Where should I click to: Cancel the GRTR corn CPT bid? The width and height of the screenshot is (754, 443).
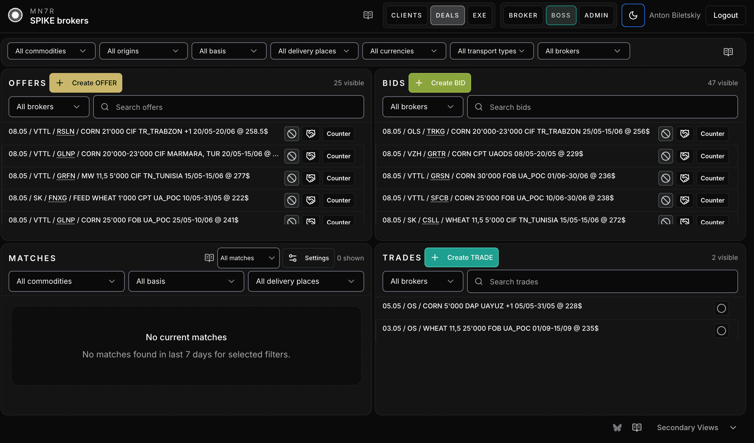665,156
